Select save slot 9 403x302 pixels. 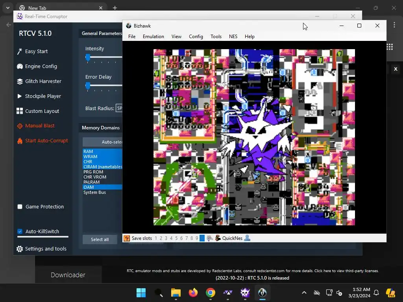197,238
